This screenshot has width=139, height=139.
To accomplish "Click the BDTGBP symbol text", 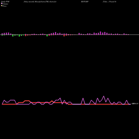I will pos(85,2).
